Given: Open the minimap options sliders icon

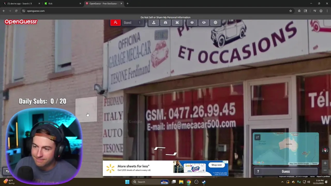Looking at the screenshot, I should (x=257, y=137).
